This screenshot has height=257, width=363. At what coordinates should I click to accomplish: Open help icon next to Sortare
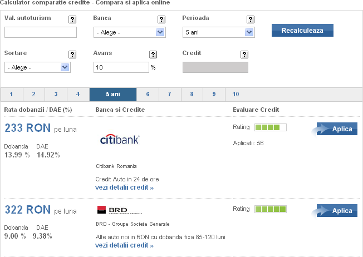[72, 55]
